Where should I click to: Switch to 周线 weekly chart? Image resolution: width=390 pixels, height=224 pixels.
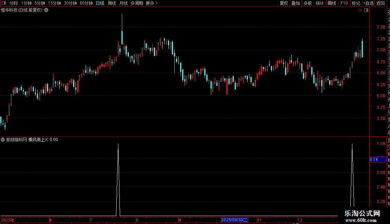pyautogui.click(x=112, y=3)
